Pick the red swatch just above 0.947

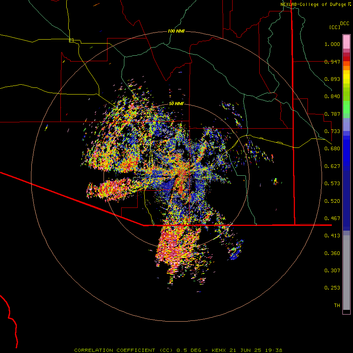click(346, 59)
